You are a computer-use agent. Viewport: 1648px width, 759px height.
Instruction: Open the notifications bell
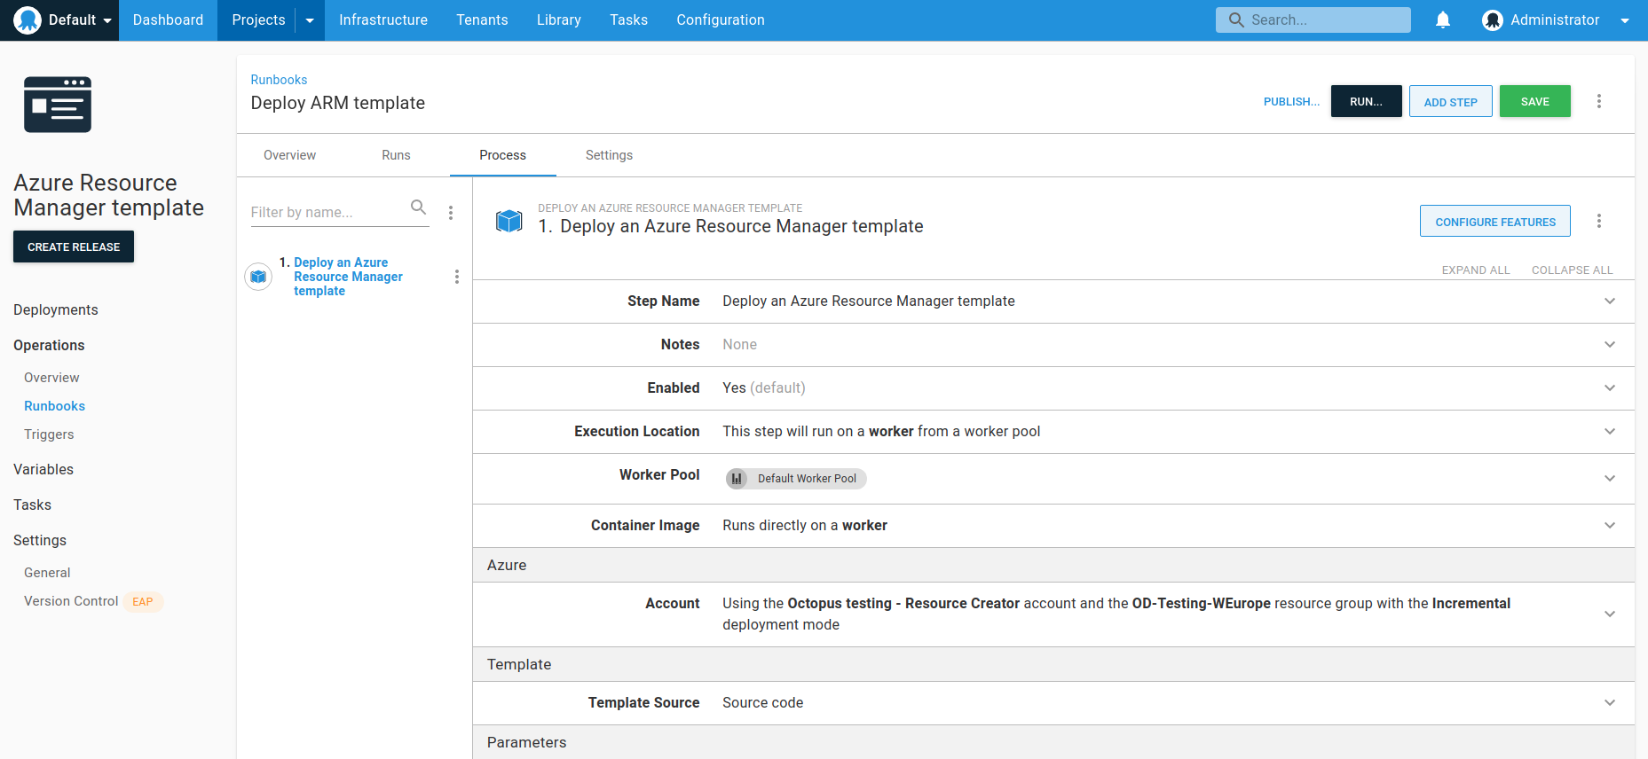pyautogui.click(x=1443, y=20)
